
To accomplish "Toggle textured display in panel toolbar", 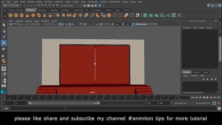I will tap(70, 24).
